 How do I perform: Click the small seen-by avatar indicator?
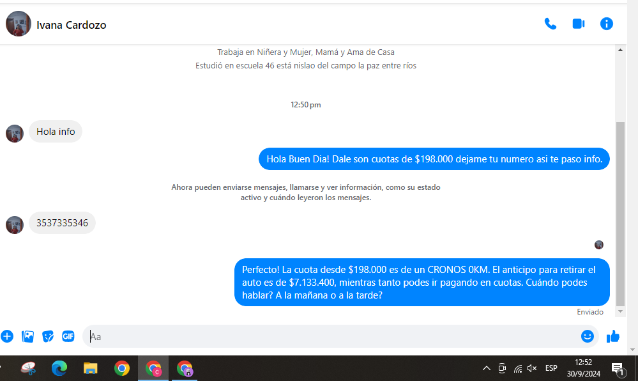tap(599, 245)
